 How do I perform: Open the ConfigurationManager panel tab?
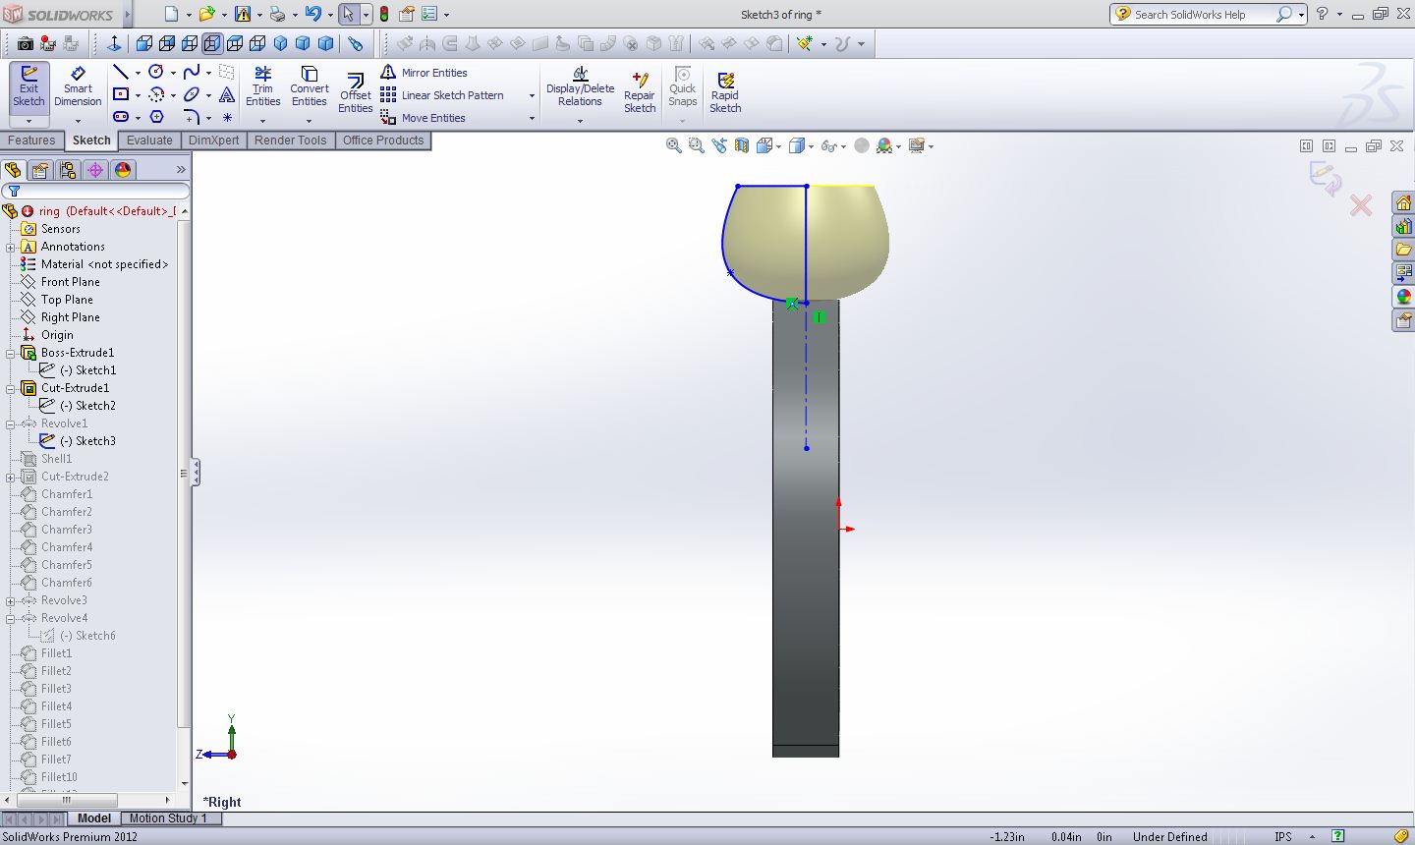[x=68, y=170]
